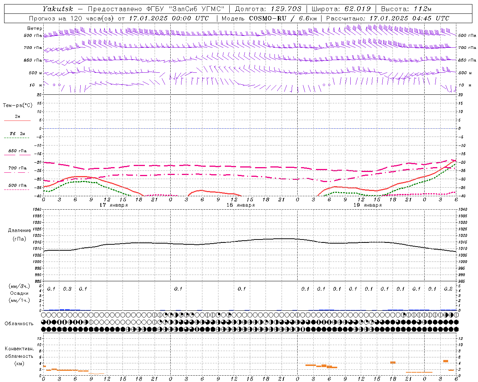The image size is (478, 382).
Task: Click the "Тем-ра(°C)" temperature panel label
Action: pyautogui.click(x=18, y=105)
